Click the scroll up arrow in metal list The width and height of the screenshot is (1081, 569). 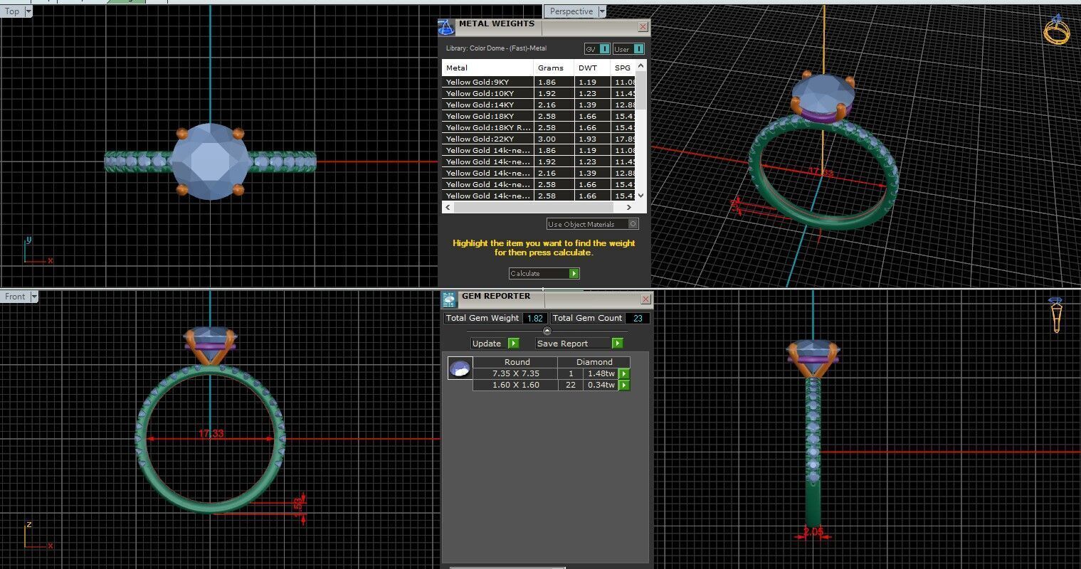click(x=641, y=66)
